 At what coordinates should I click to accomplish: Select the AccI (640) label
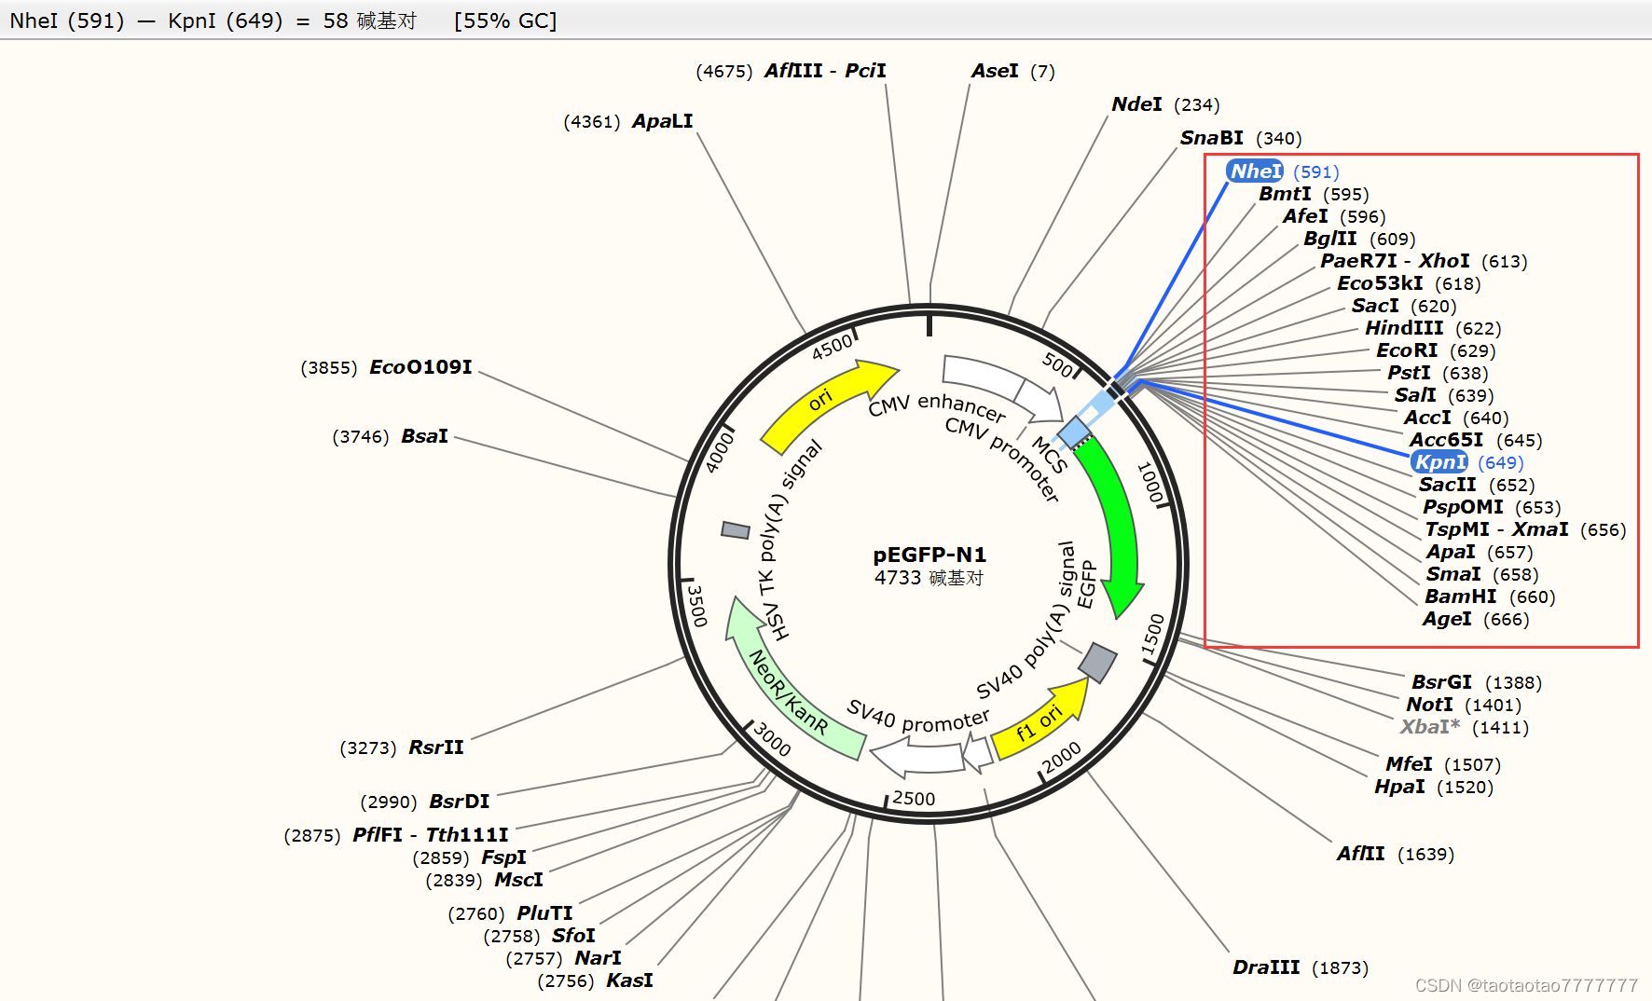click(1456, 418)
